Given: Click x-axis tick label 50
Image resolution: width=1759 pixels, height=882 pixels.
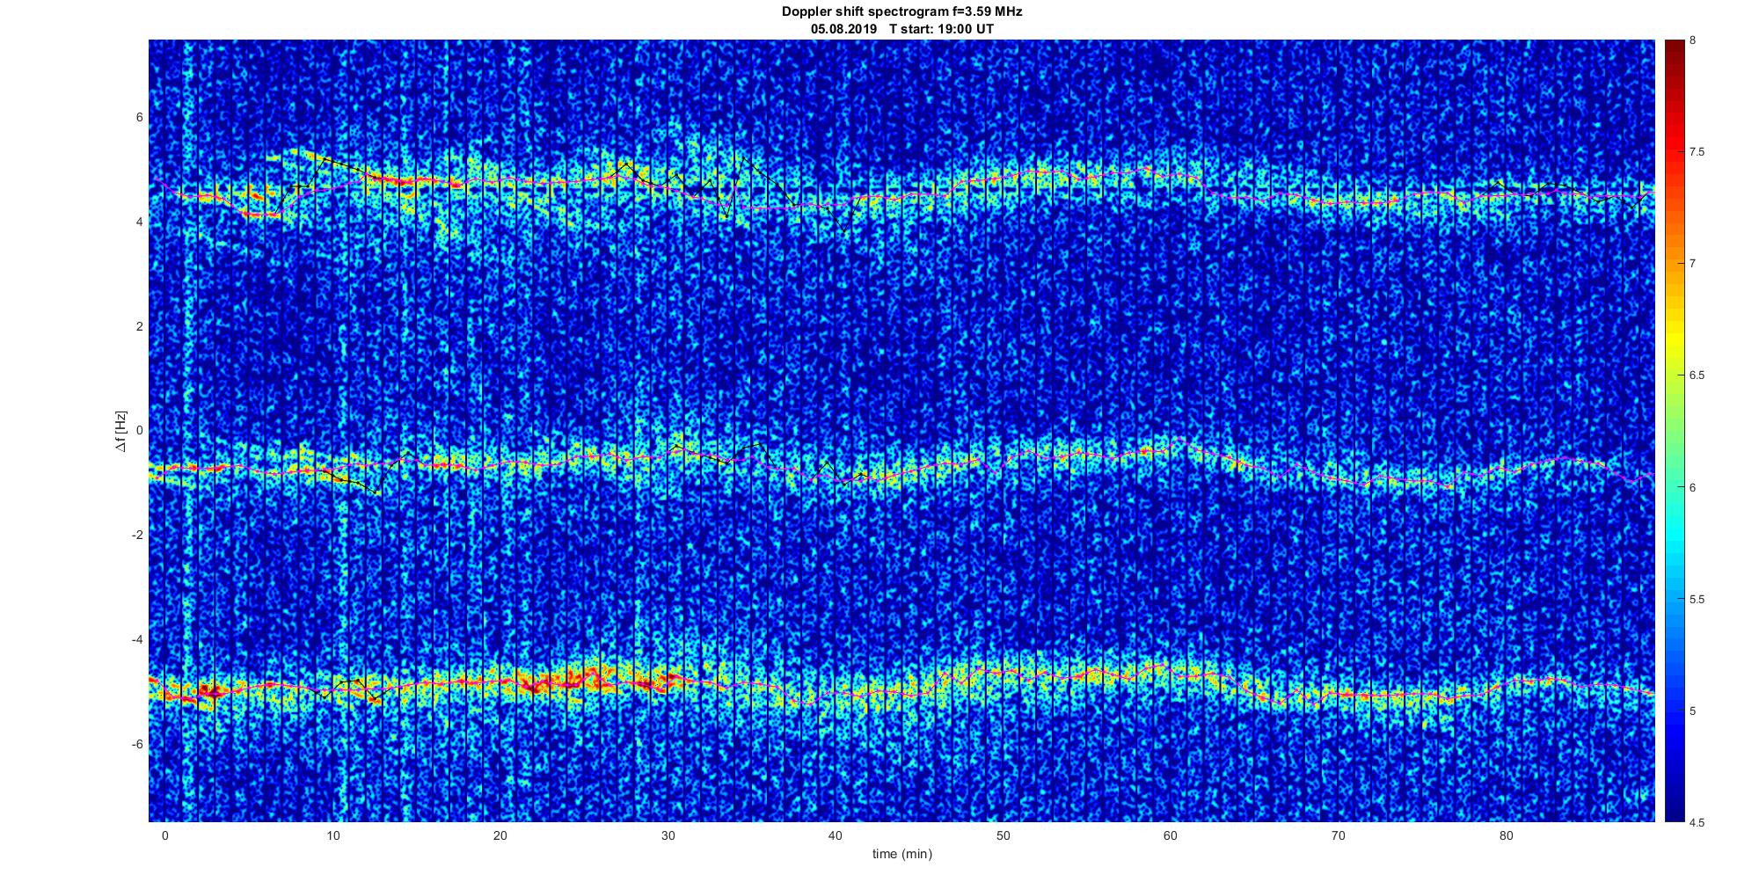Looking at the screenshot, I should (1004, 835).
